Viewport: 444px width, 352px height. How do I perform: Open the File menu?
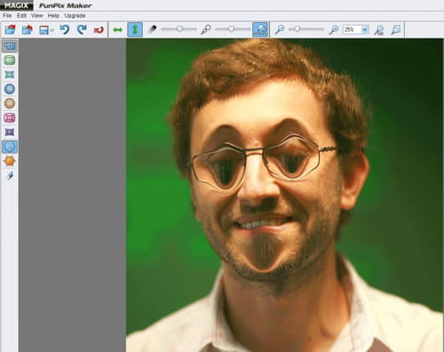pos(7,16)
